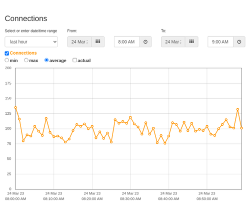
Task: Click the Connections page heading
Action: click(26, 19)
